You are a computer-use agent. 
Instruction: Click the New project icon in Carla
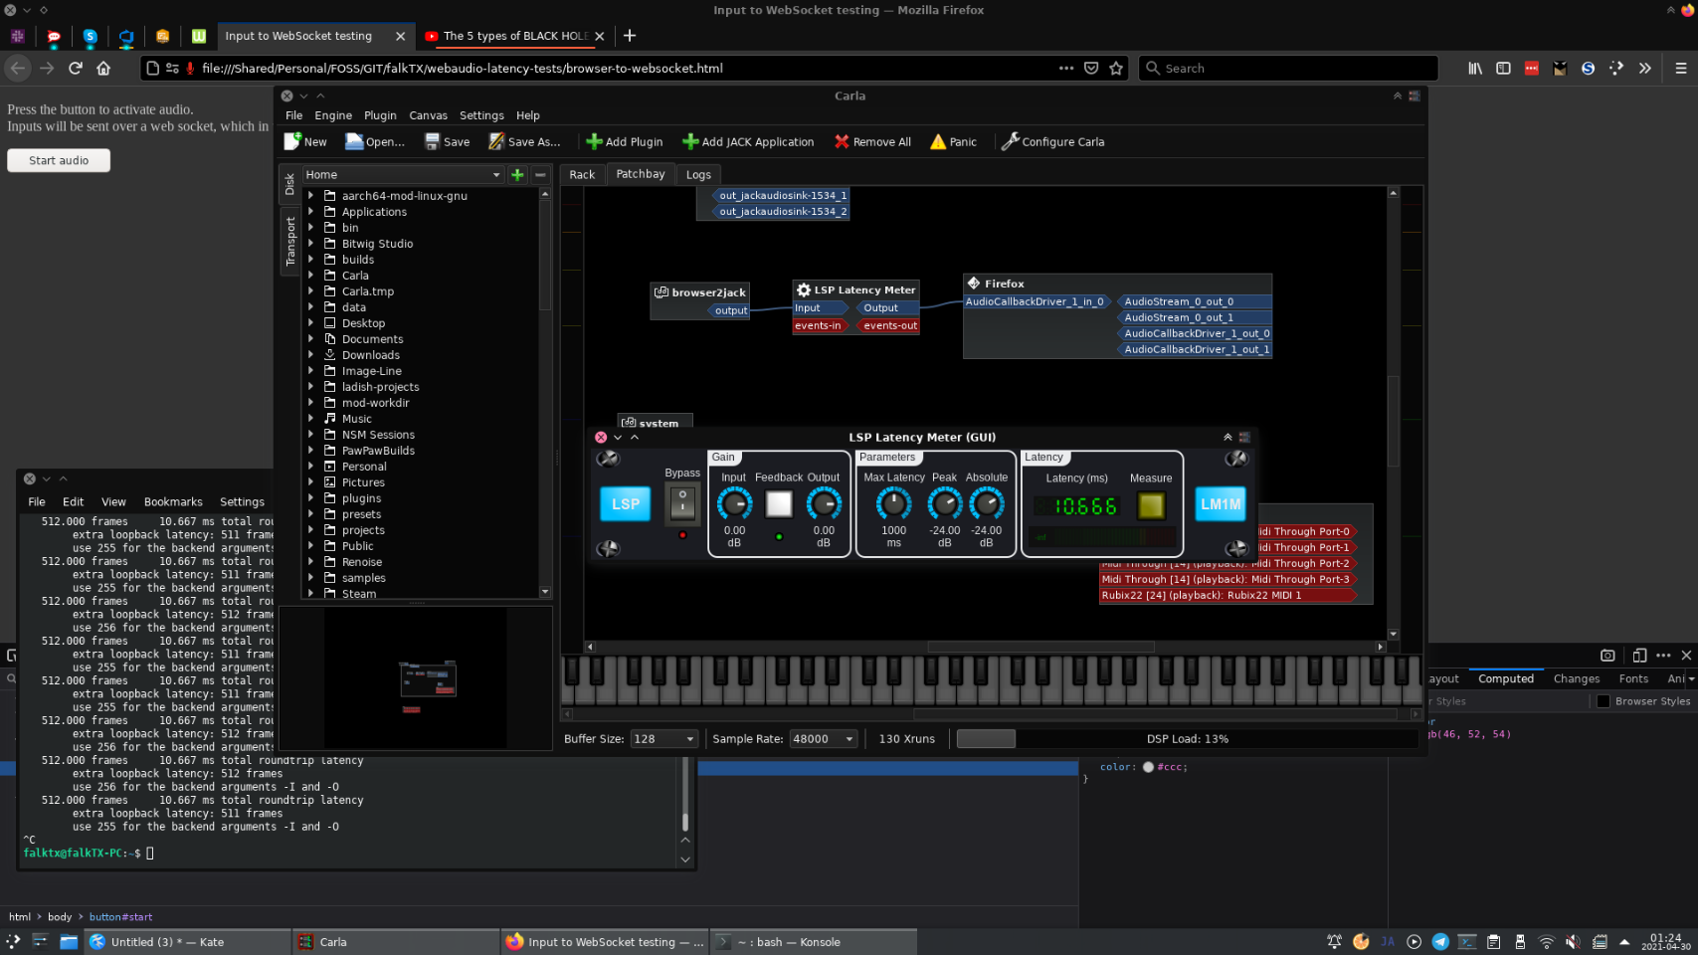(x=304, y=141)
